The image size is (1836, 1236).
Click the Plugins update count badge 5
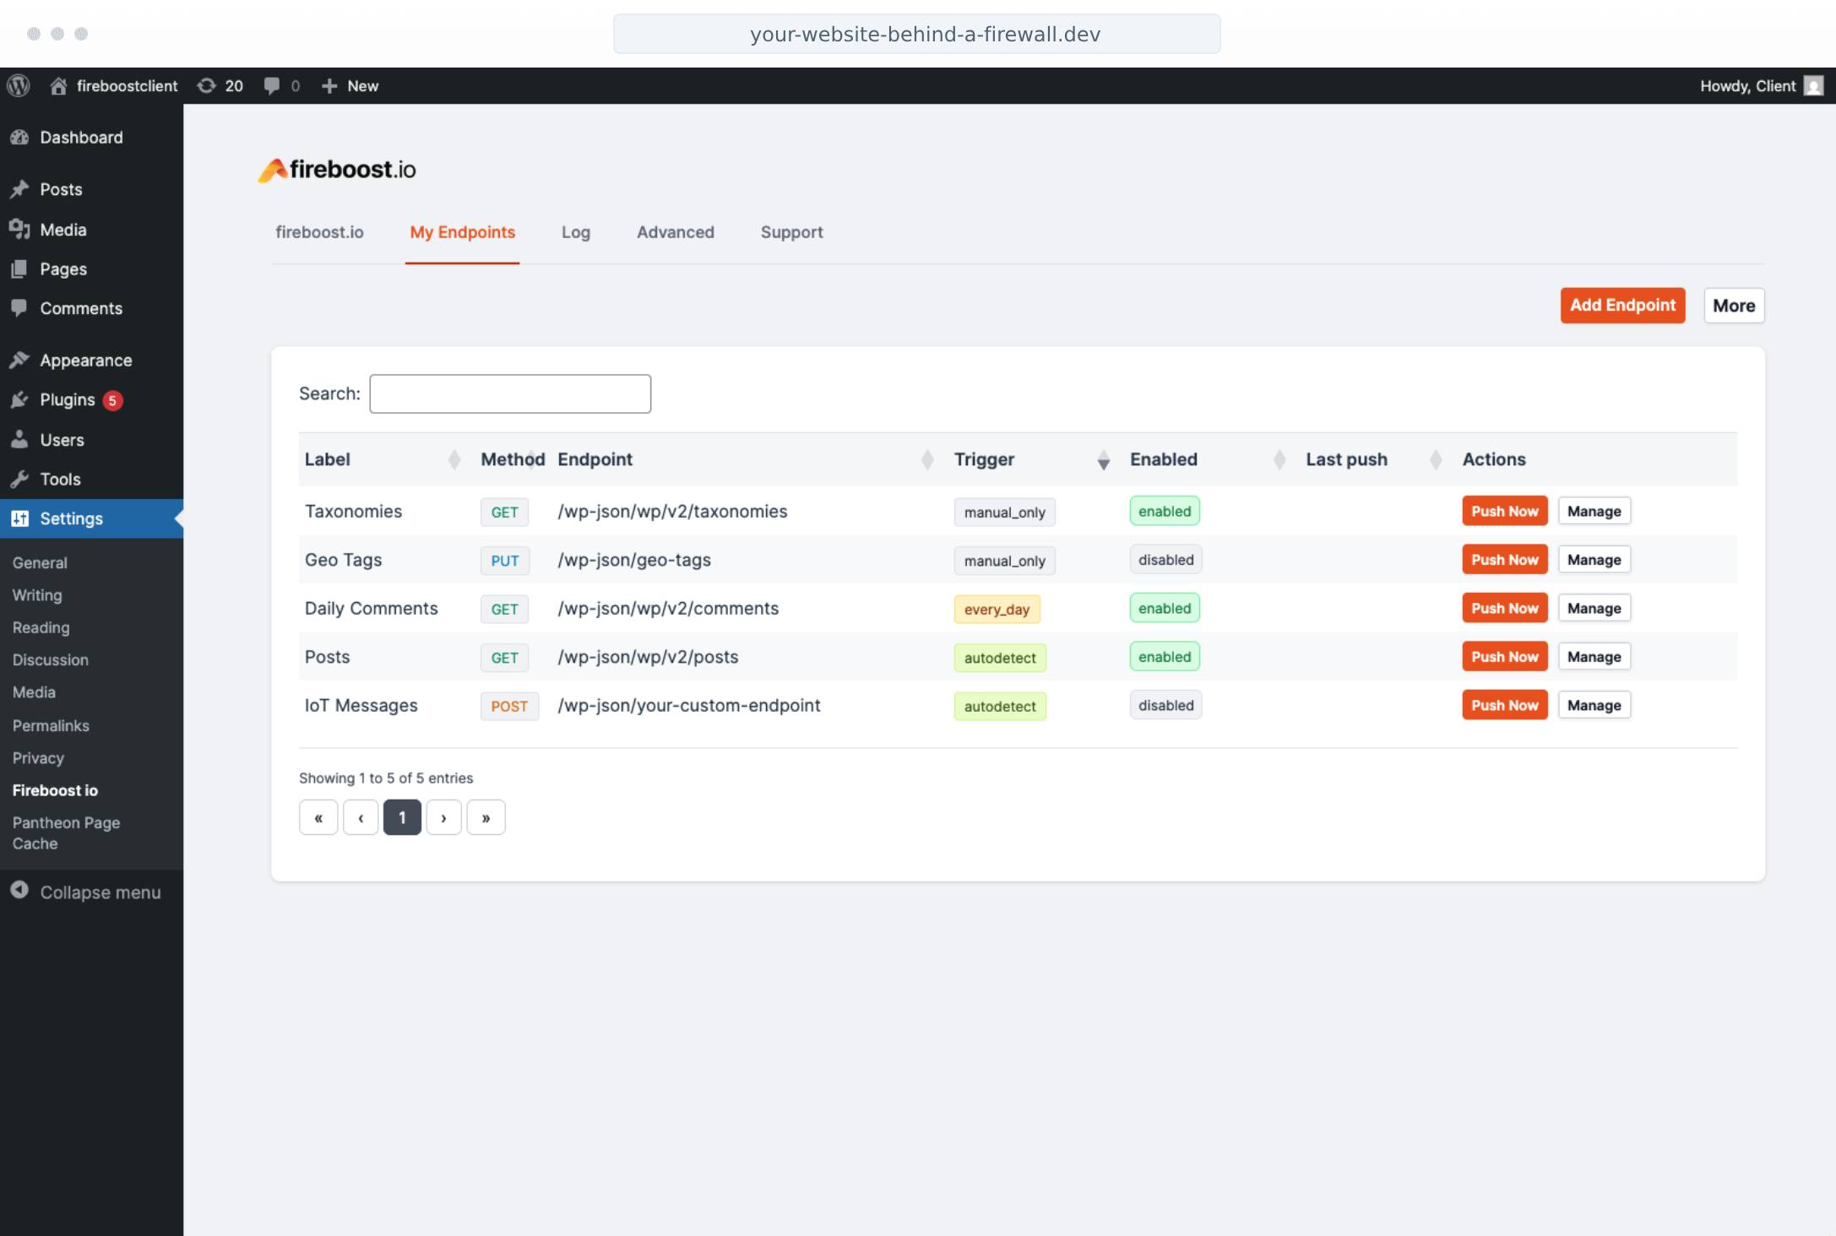[x=112, y=400]
